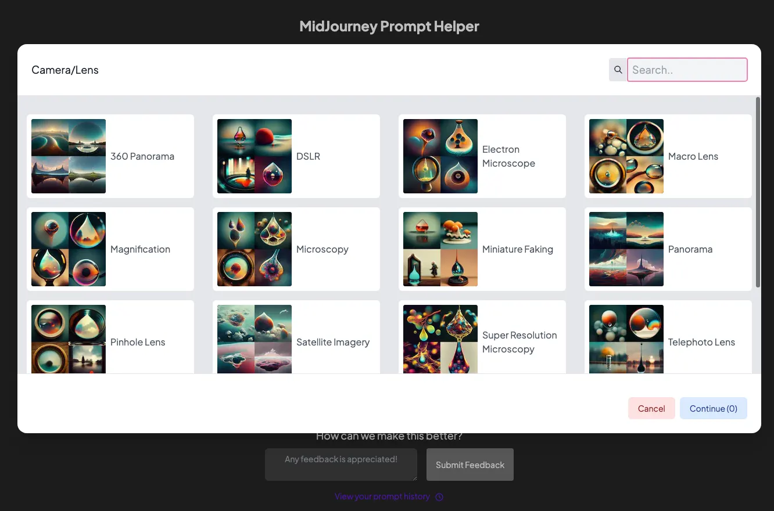Pick the Telephoto Lens option
This screenshot has width=774, height=511.
(668, 337)
